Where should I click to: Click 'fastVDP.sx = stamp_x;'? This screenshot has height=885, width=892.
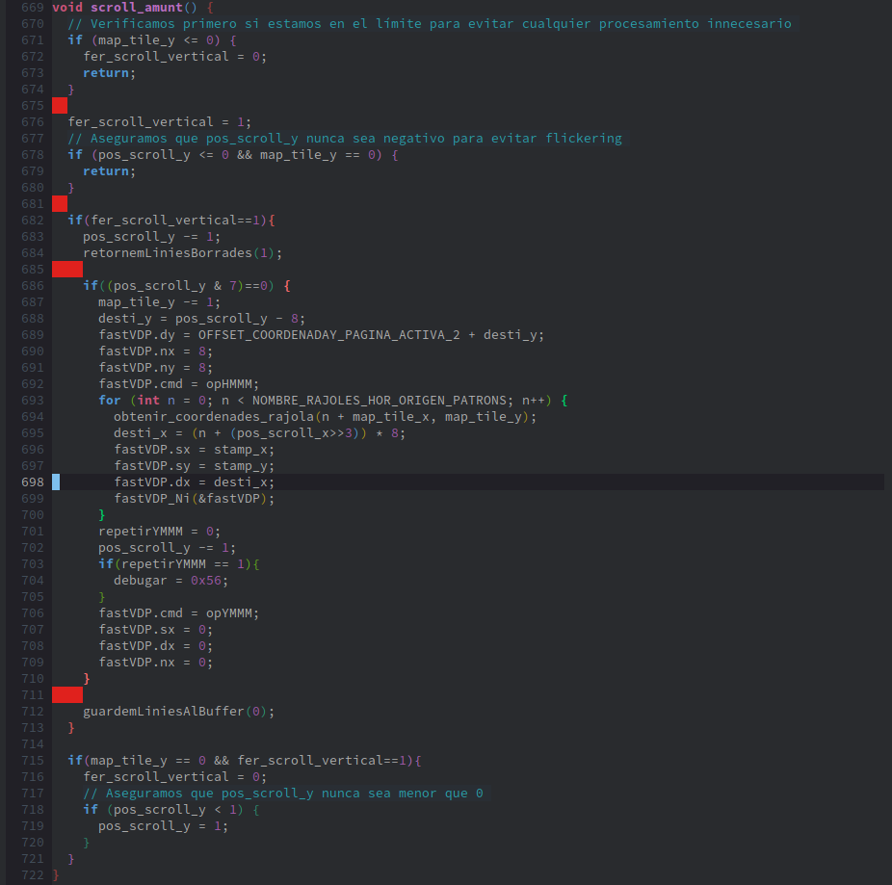pos(194,450)
